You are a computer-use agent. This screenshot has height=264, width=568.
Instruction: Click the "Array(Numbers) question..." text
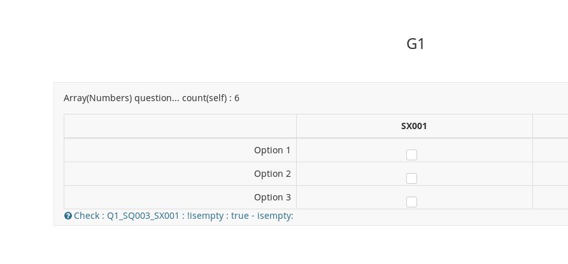point(121,98)
